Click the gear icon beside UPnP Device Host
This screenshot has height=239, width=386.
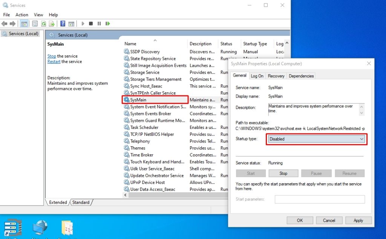pyautogui.click(x=127, y=182)
